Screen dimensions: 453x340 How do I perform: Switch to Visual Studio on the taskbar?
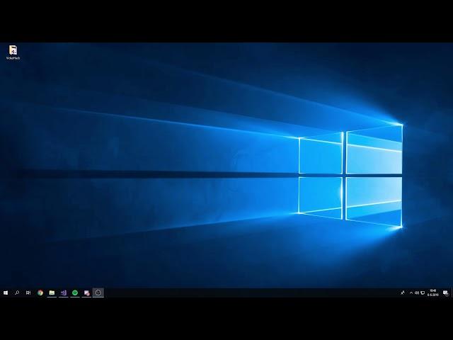[63, 293]
